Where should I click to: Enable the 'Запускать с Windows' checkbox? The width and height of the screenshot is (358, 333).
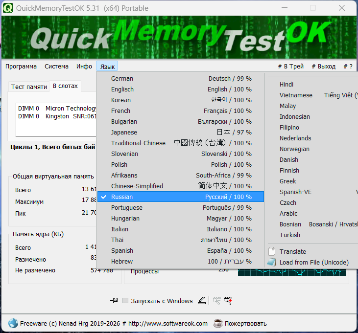[125, 301]
